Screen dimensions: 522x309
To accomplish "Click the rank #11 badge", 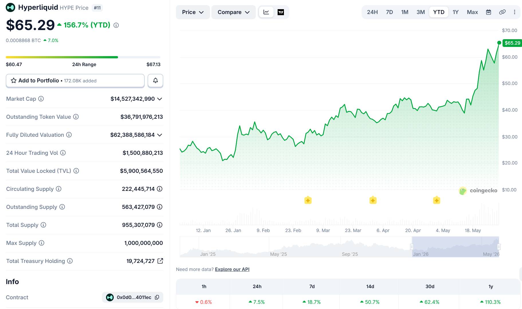I will pos(97,8).
